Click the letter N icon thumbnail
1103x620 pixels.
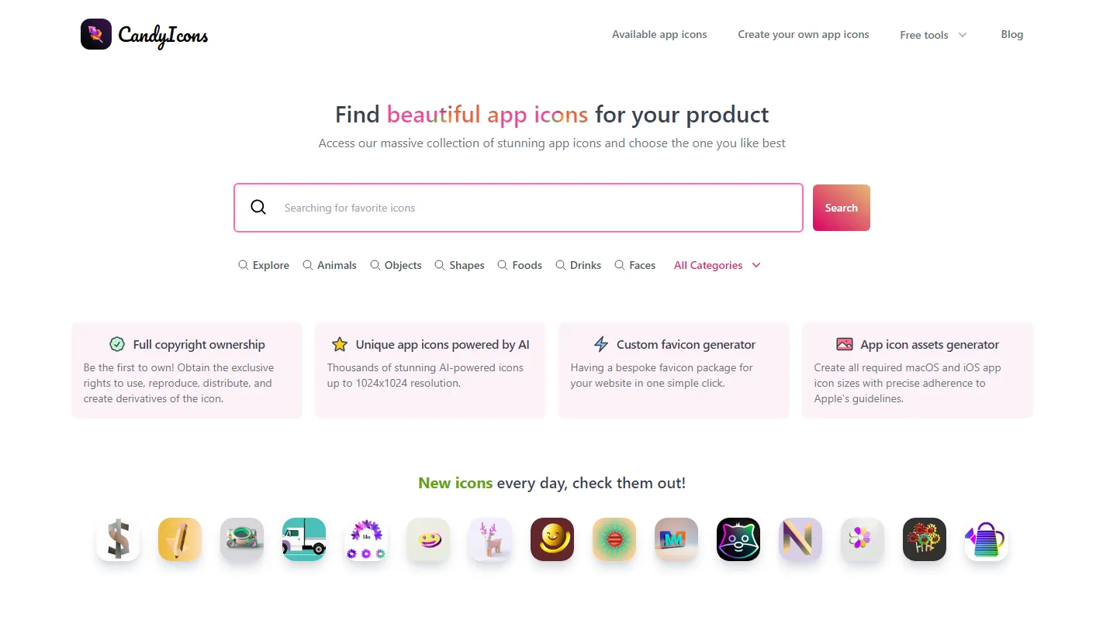point(800,539)
